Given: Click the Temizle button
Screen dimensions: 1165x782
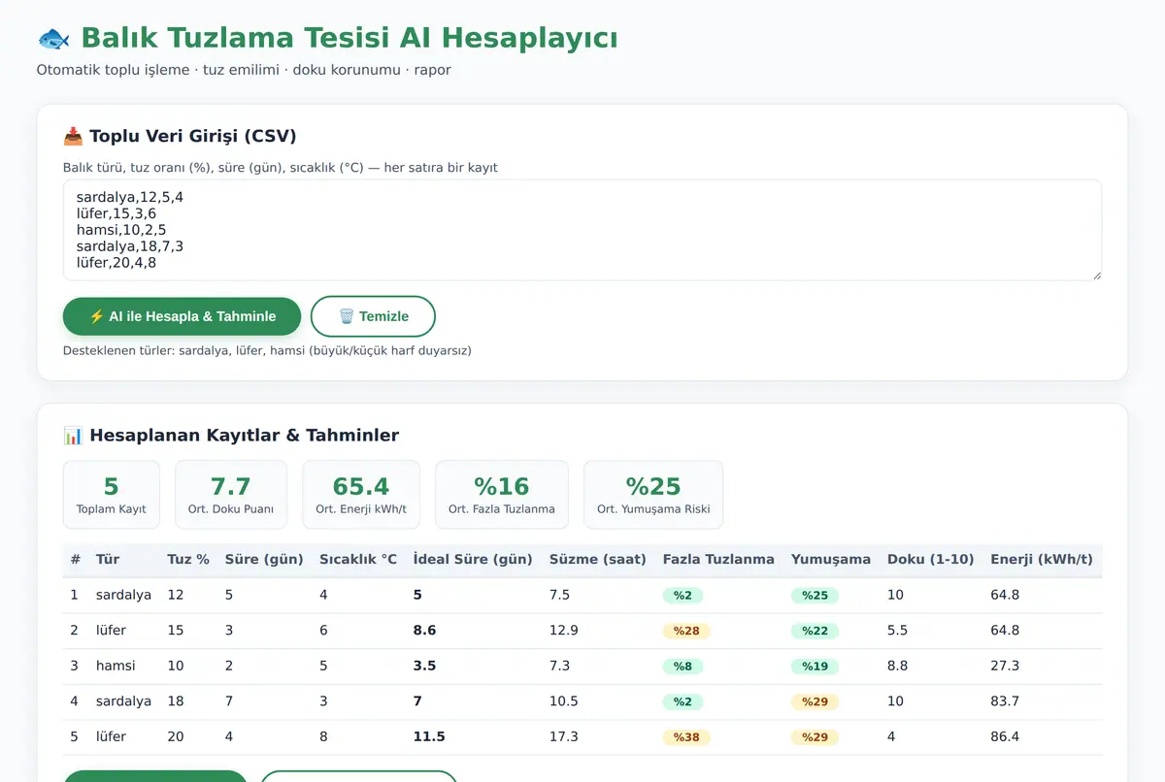Looking at the screenshot, I should point(373,316).
